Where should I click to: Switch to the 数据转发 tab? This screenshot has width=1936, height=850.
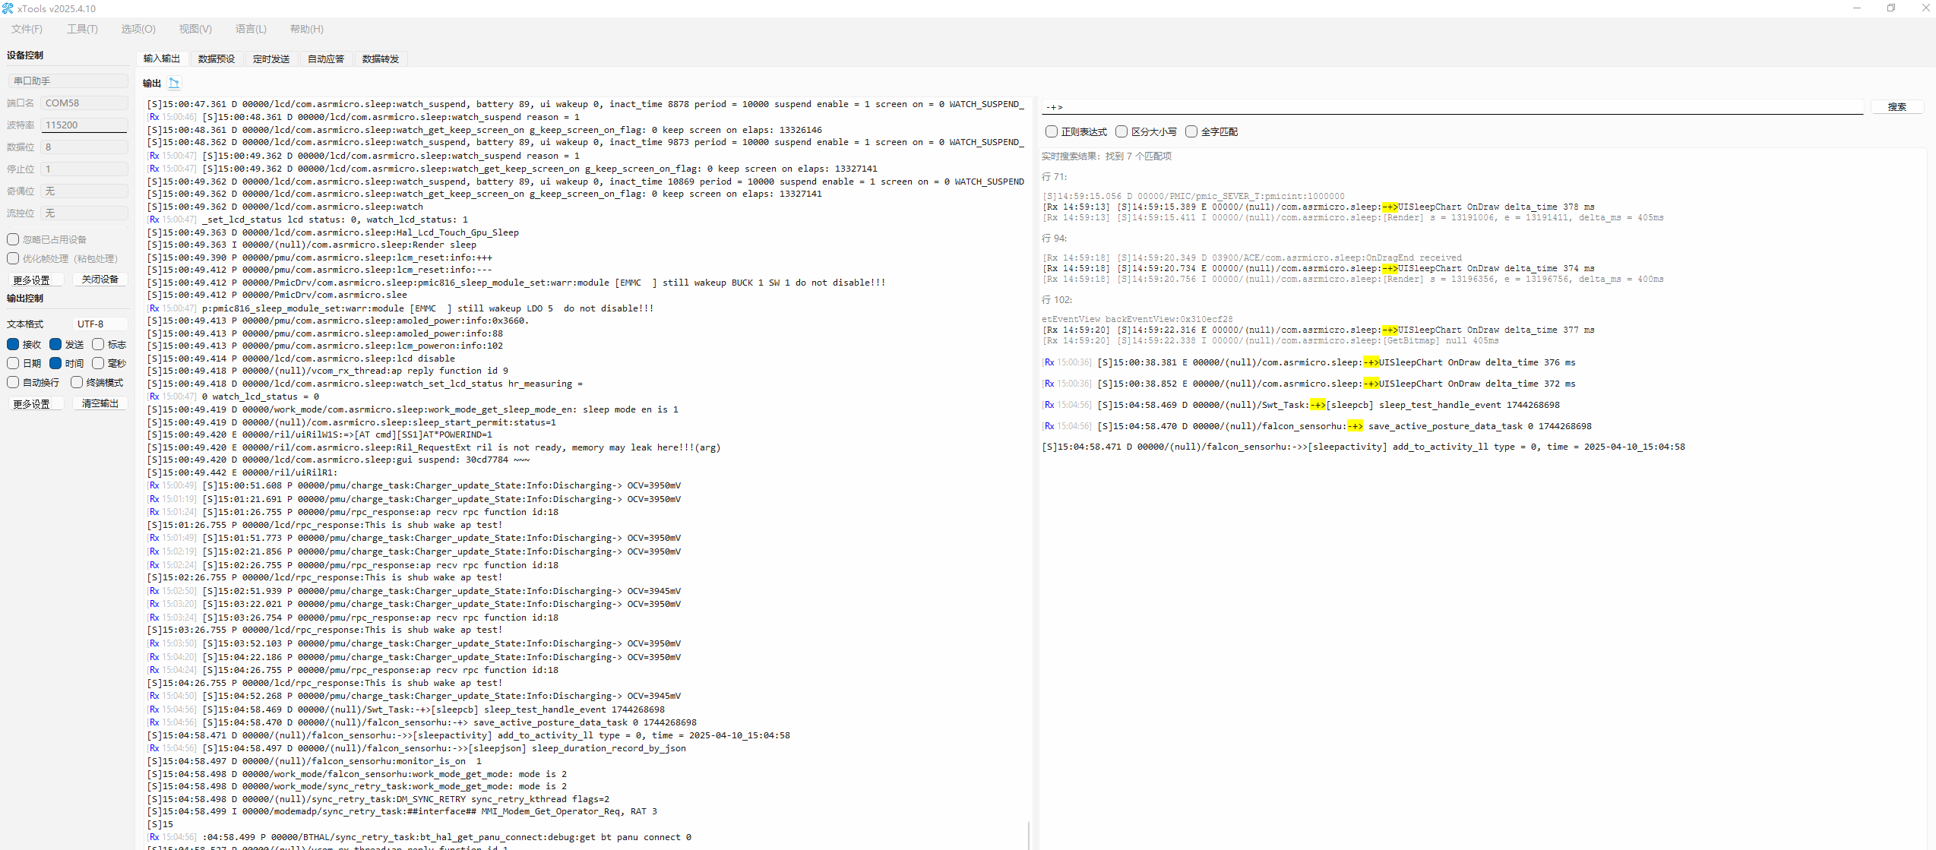[x=381, y=58]
